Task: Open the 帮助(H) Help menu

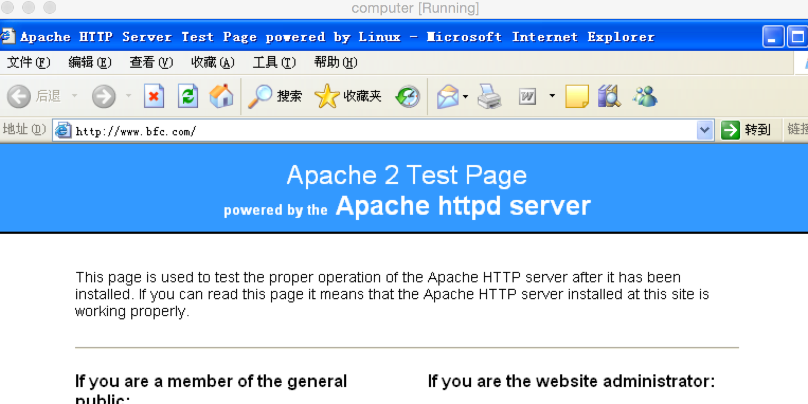Action: click(x=336, y=63)
